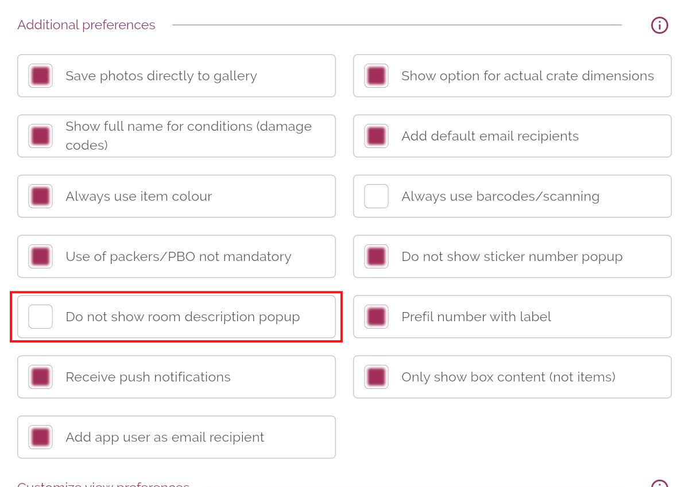Disable Show option for actual crate dimensions
The image size is (689, 487).
coord(376,76)
